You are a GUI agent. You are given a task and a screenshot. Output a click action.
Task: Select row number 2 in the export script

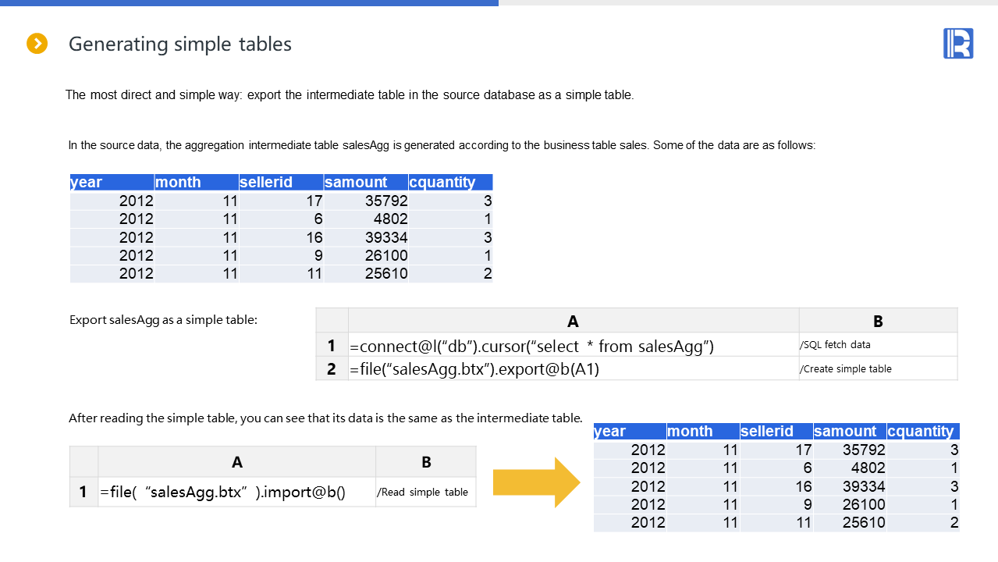coord(332,368)
